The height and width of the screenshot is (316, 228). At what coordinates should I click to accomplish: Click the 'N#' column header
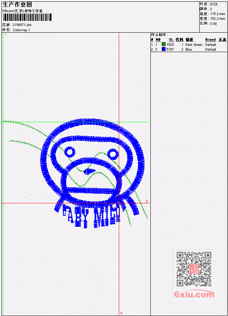click(x=158, y=40)
